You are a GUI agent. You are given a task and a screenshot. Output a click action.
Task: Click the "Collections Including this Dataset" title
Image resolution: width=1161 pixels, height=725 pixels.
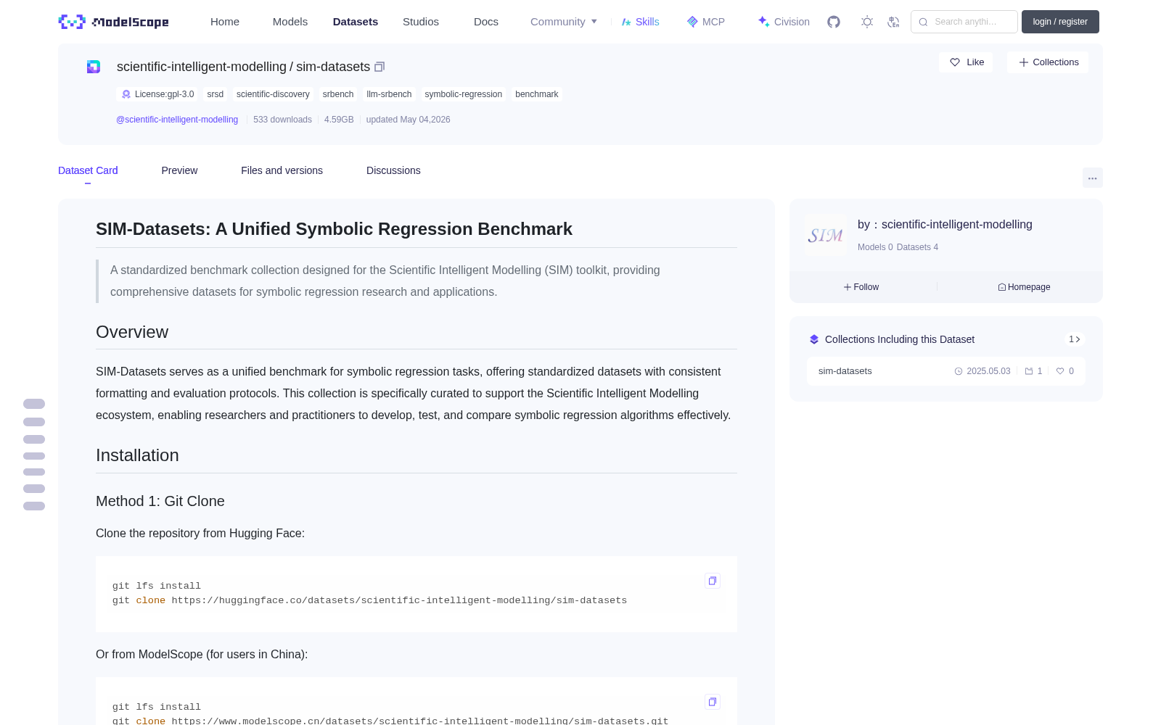[900, 339]
